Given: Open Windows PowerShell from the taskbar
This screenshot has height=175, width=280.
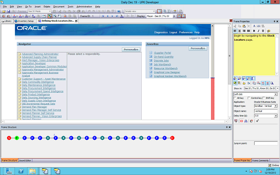Looking at the screenshot, I should (21, 171).
